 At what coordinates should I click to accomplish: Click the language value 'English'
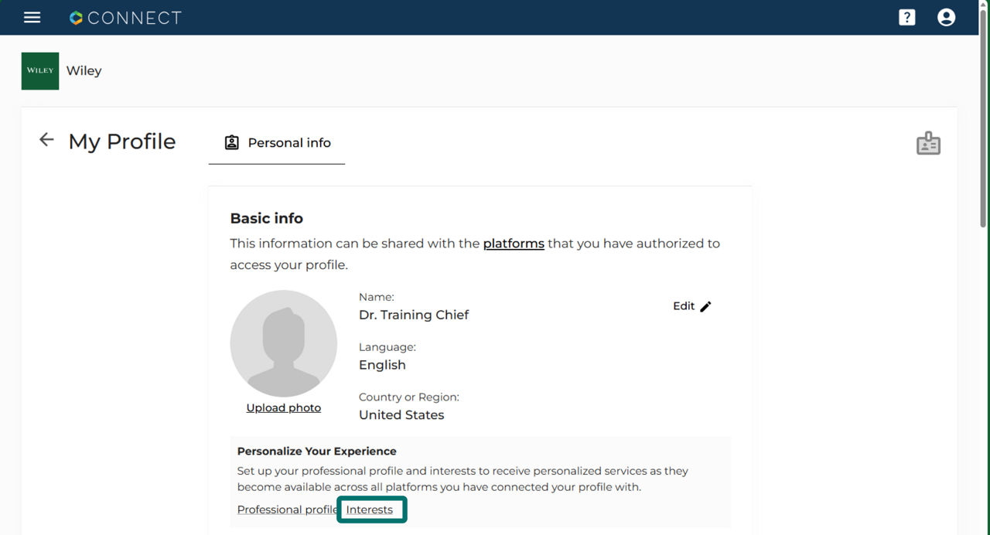tap(382, 365)
